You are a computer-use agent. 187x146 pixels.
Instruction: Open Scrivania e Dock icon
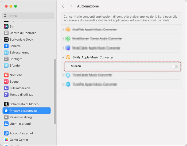(6, 40)
